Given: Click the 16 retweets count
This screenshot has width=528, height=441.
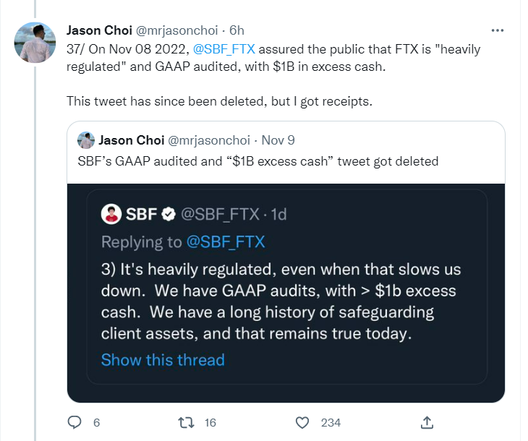Looking at the screenshot, I should (x=210, y=422).
